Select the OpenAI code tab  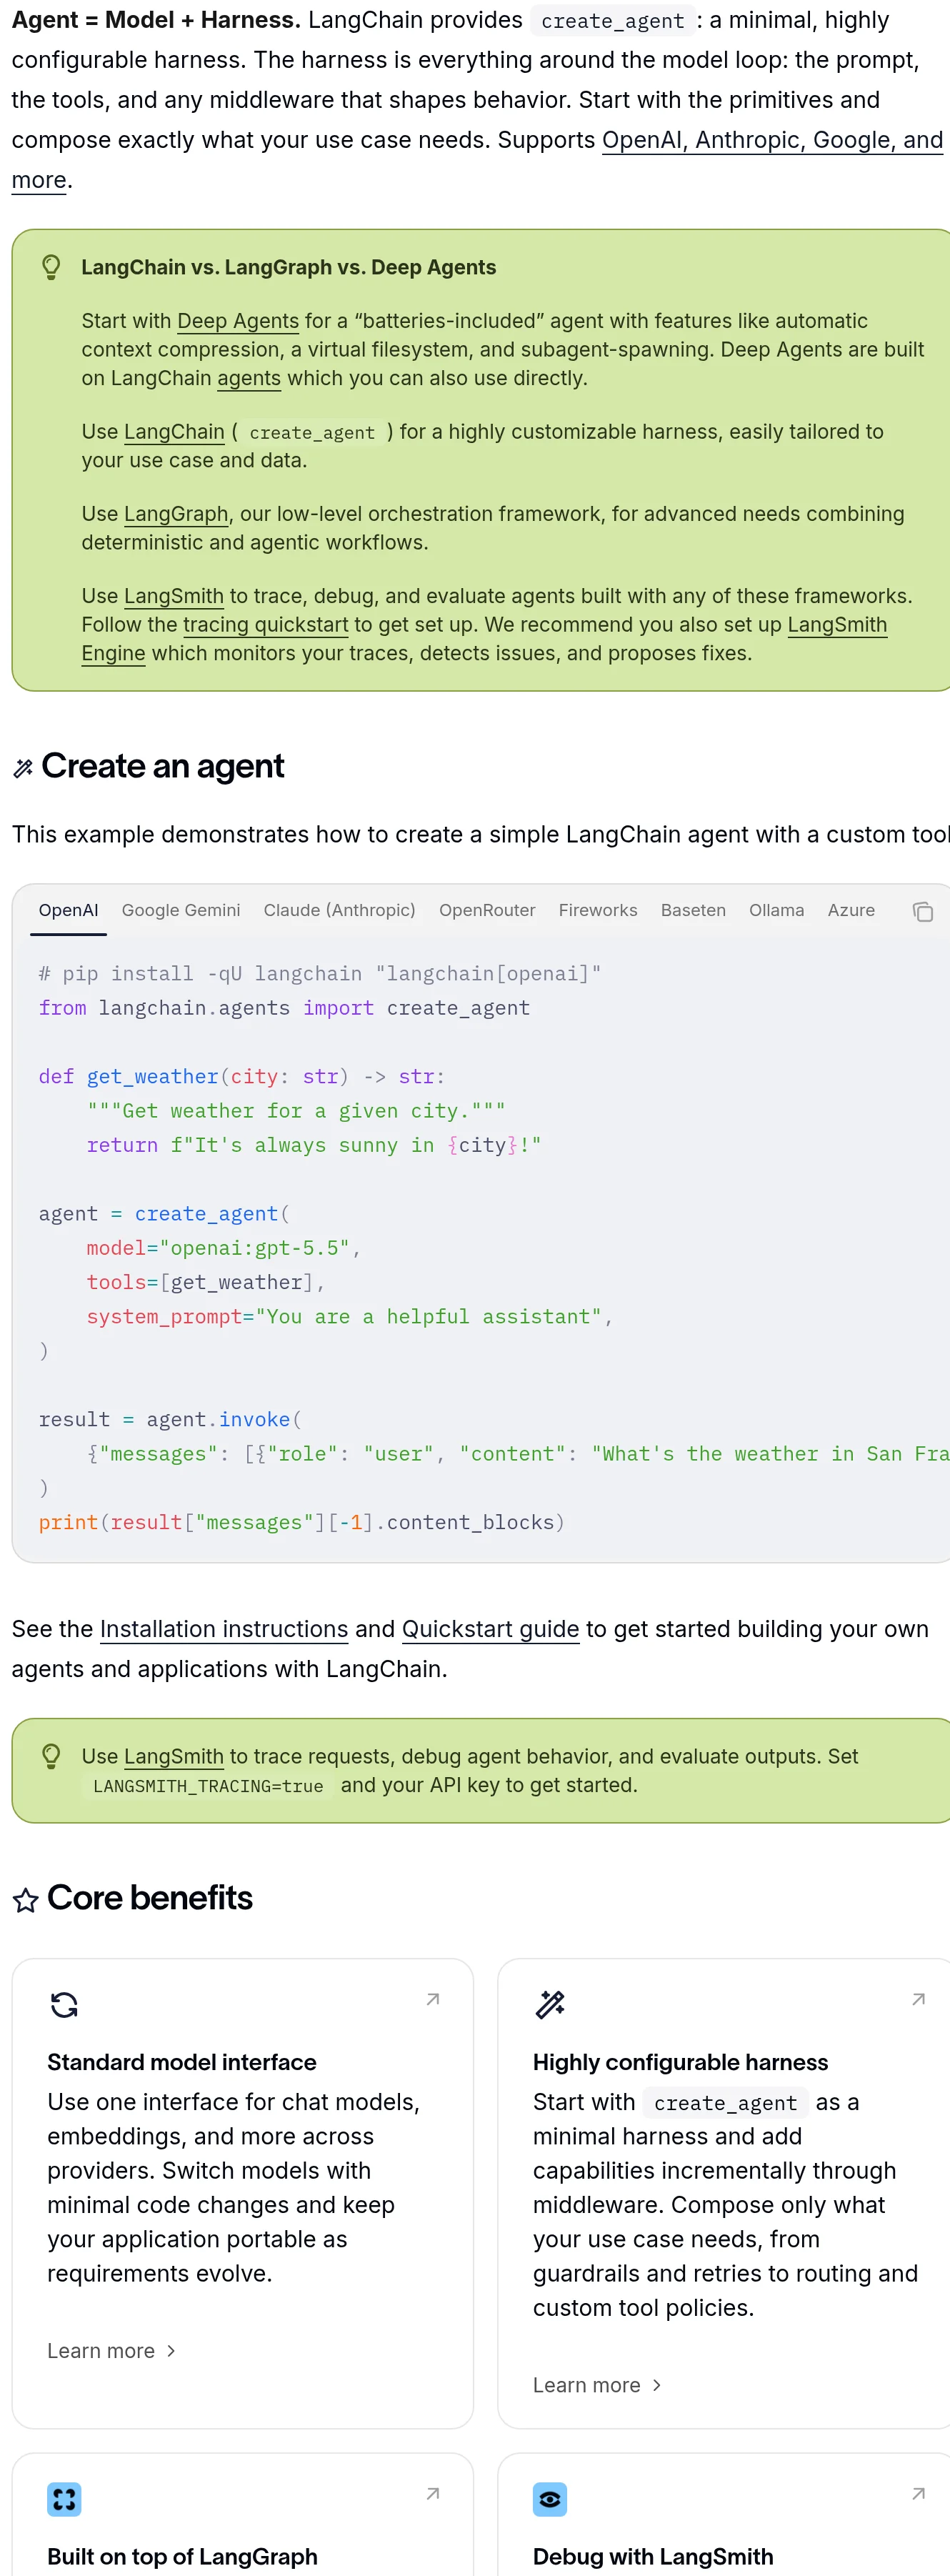68,910
